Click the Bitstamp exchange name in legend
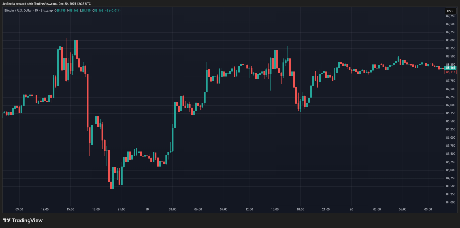This screenshot has height=228, width=460. pyautogui.click(x=47, y=11)
